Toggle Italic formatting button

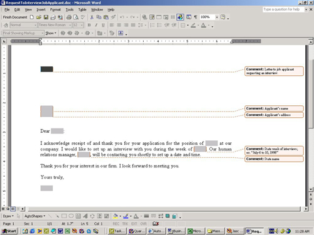coord(96,25)
